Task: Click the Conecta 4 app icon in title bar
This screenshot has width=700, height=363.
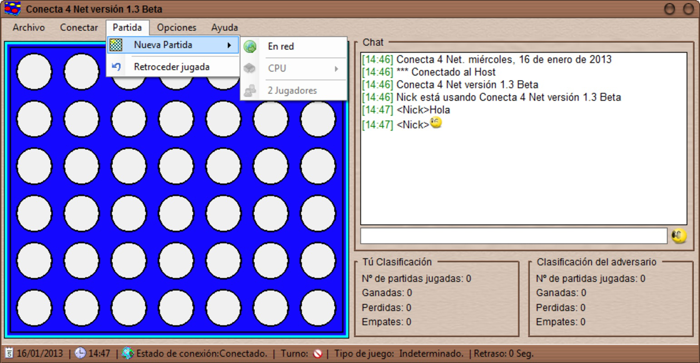Action: tap(12, 9)
